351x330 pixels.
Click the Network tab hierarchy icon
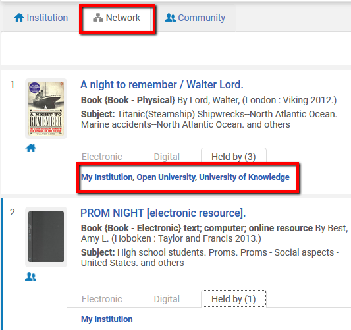[98, 18]
